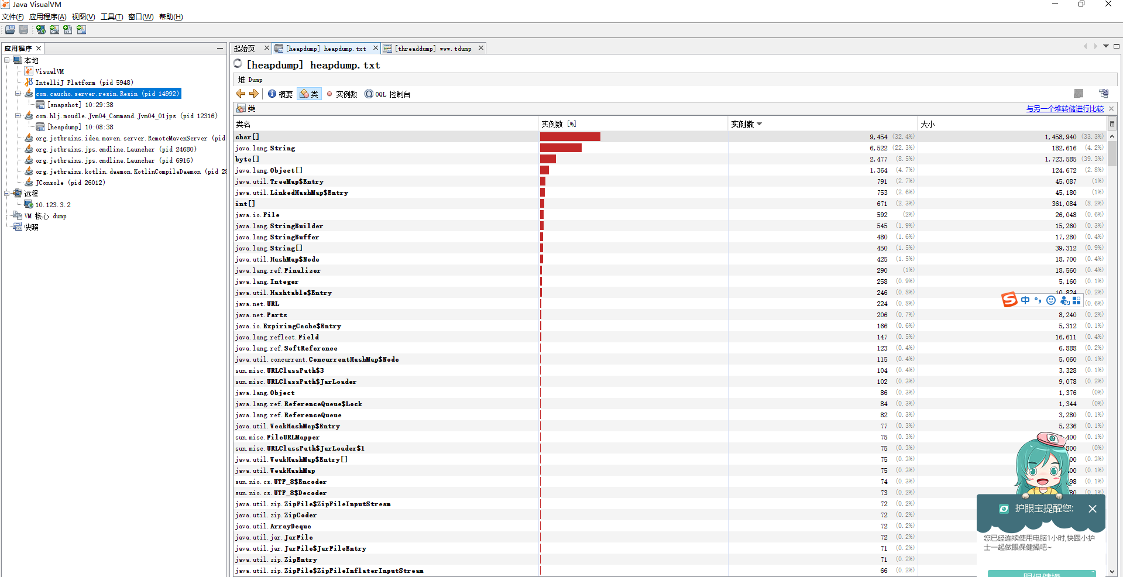
Task: Open the 工具(T) menu
Action: [111, 17]
